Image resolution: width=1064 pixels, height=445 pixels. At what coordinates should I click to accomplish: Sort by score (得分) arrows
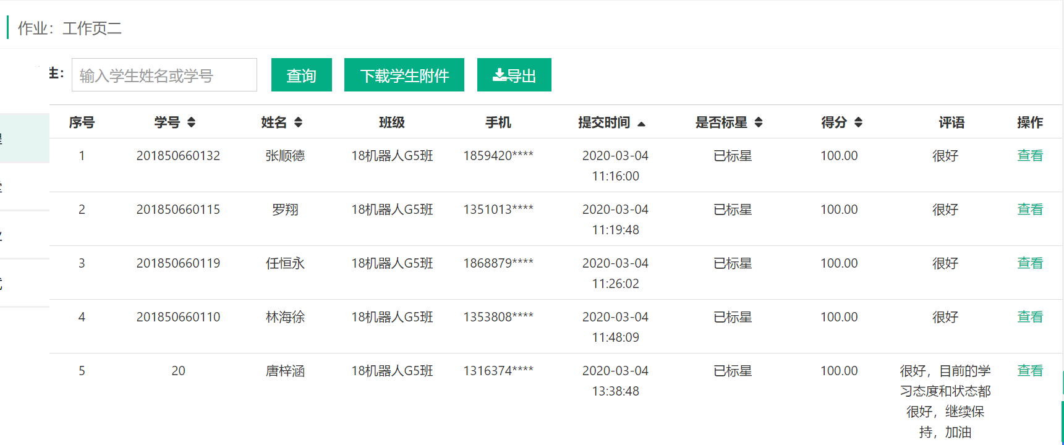coord(858,122)
